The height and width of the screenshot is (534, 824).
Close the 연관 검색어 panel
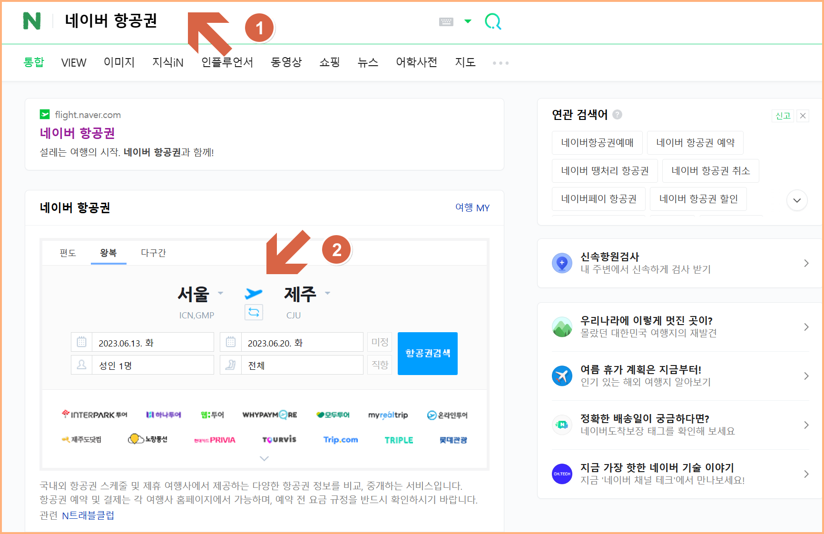coord(803,116)
